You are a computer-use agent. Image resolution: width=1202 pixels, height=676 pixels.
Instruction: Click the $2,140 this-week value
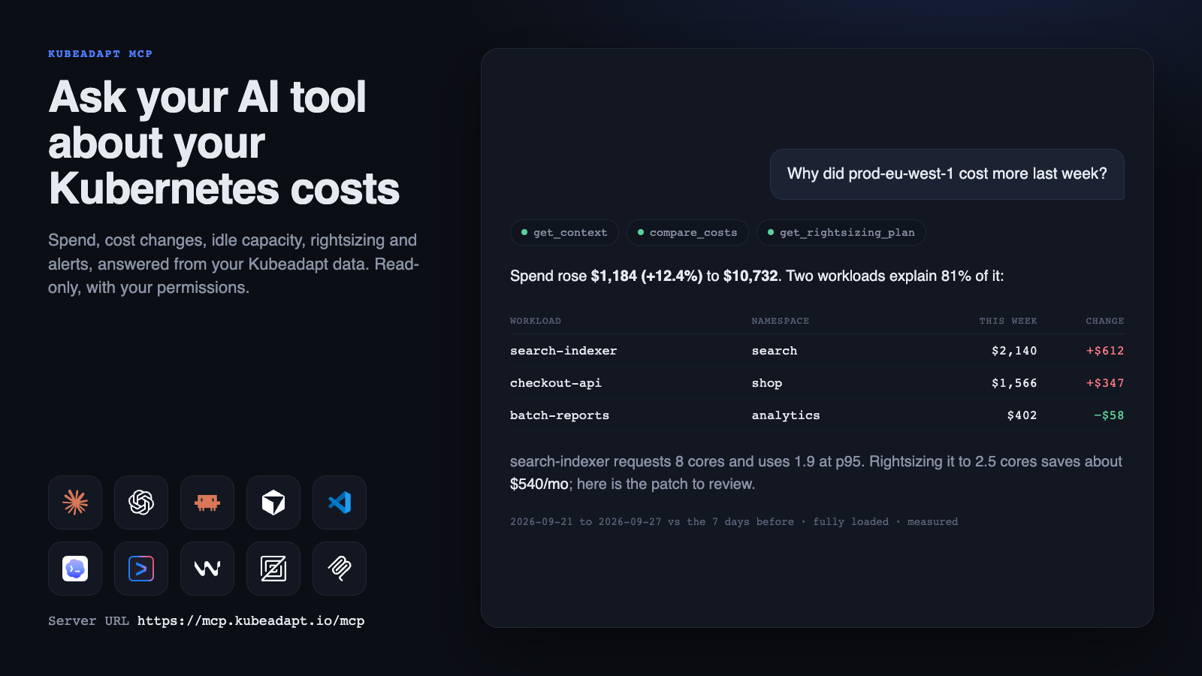(1014, 351)
